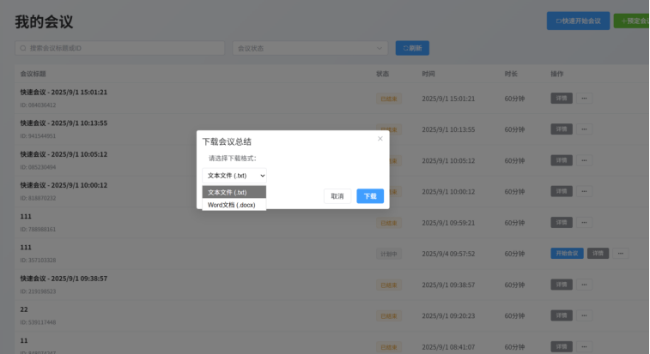Viewport: 650px width, 354px height.
Task: Close the 下载会议总结 dialog
Action: (380, 139)
